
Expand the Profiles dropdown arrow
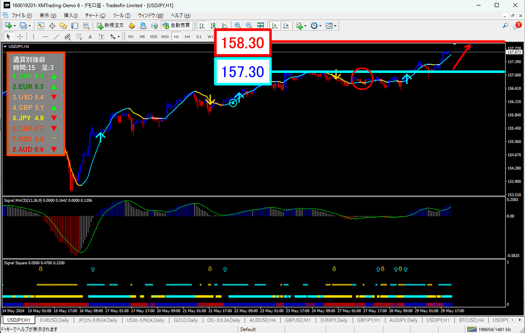(30, 26)
